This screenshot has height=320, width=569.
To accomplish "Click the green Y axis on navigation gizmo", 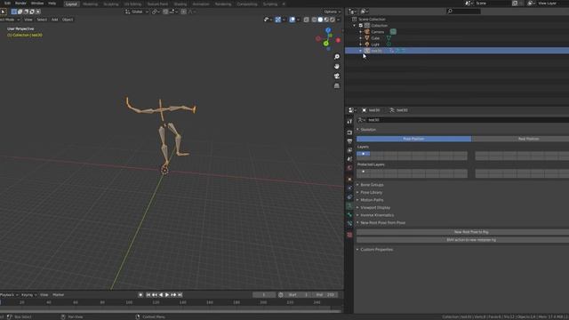I will pyautogui.click(x=326, y=44).
